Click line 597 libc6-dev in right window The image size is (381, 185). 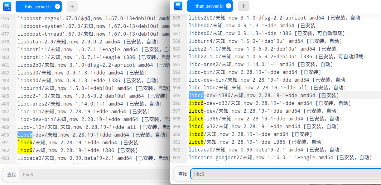[264, 111]
